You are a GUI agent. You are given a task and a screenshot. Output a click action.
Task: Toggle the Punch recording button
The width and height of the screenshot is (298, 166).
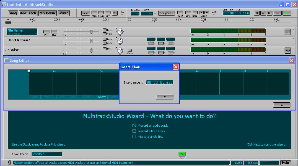[x=101, y=12]
